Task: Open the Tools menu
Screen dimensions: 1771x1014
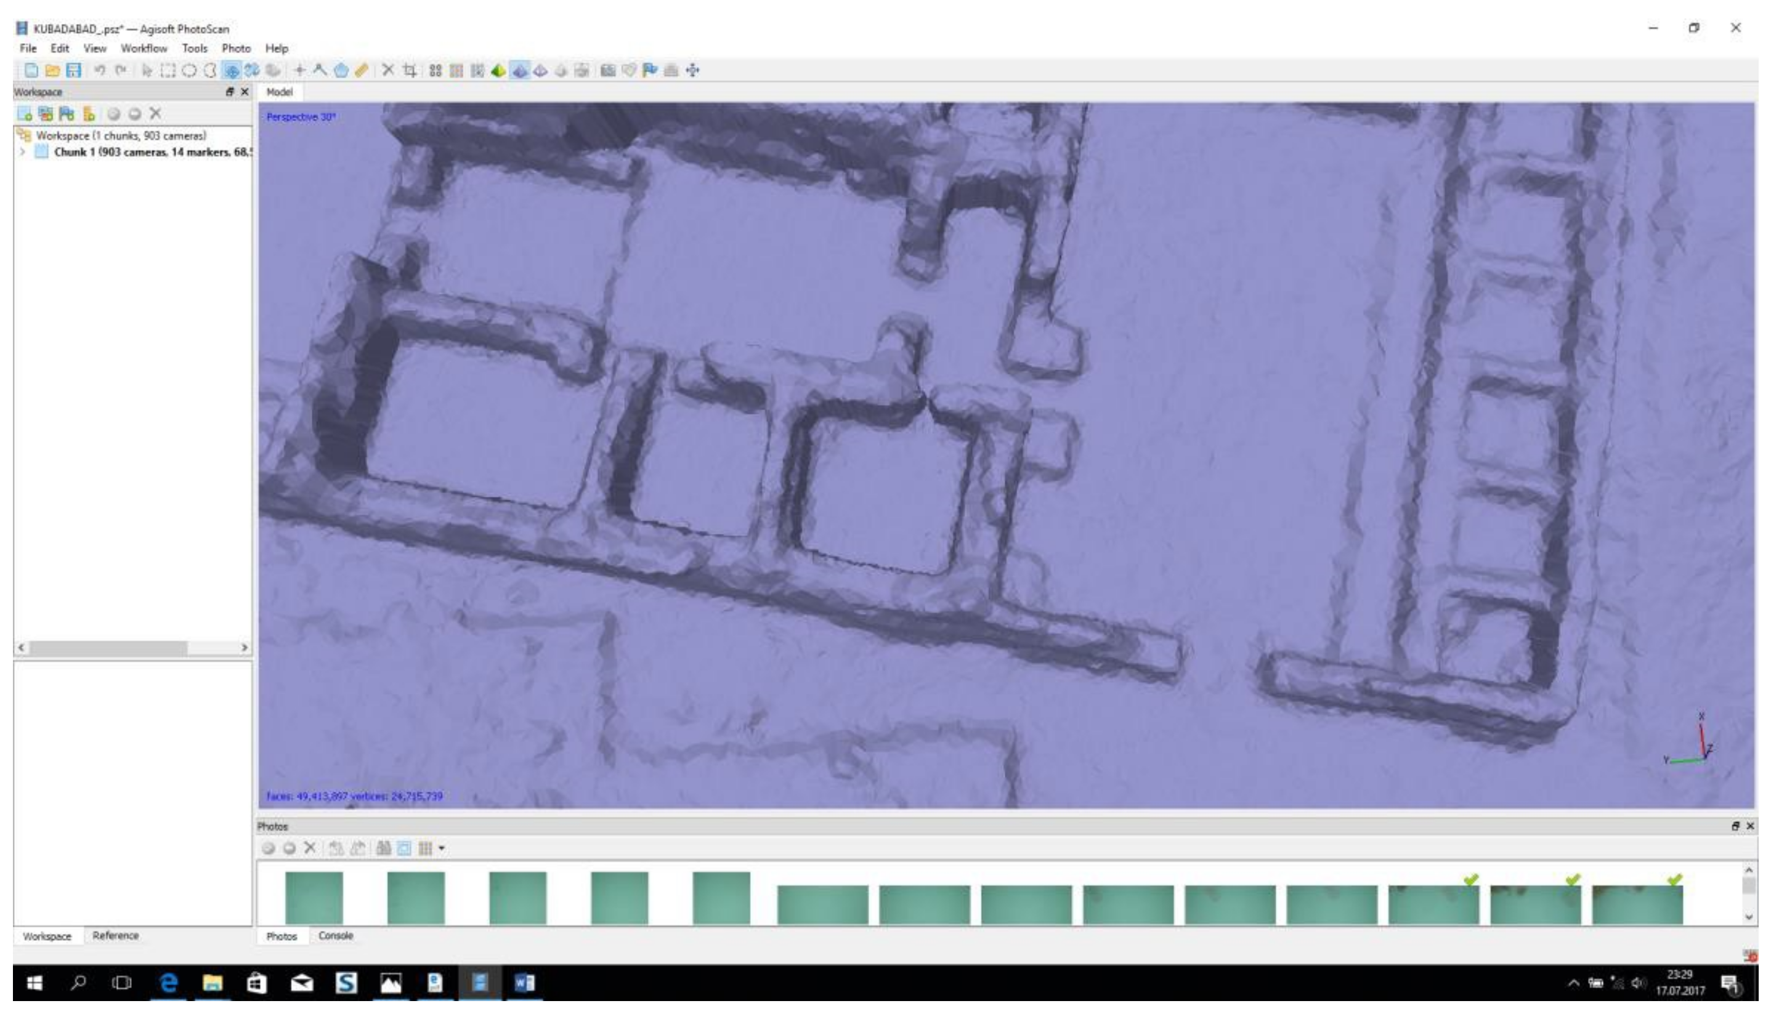Action: pos(195,49)
